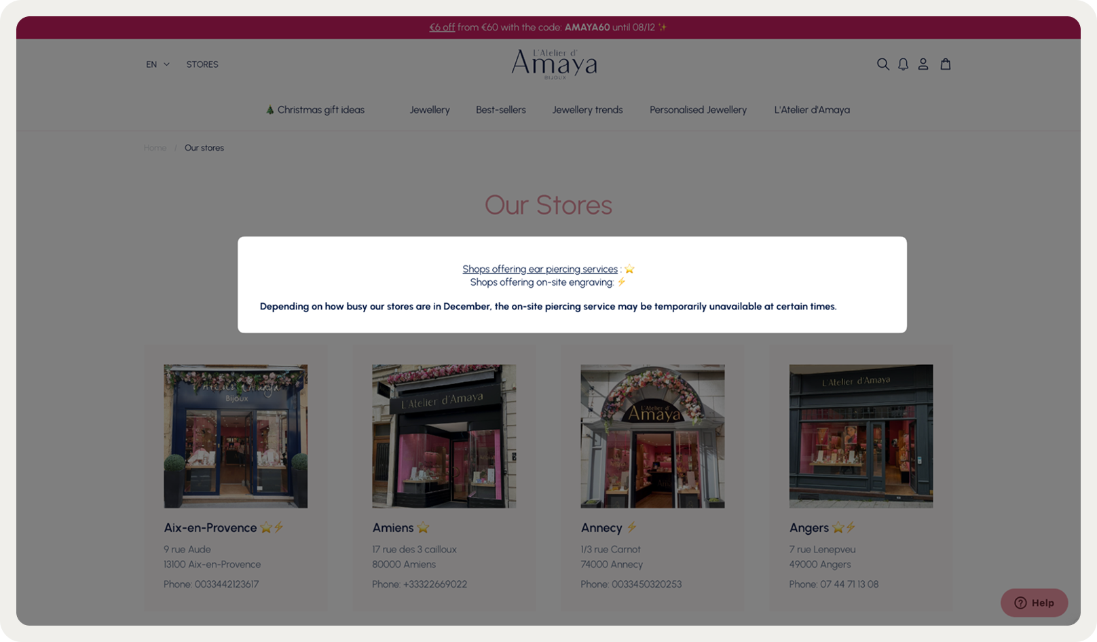The height and width of the screenshot is (642, 1097).
Task: Click phone number +33322669022
Action: click(435, 584)
